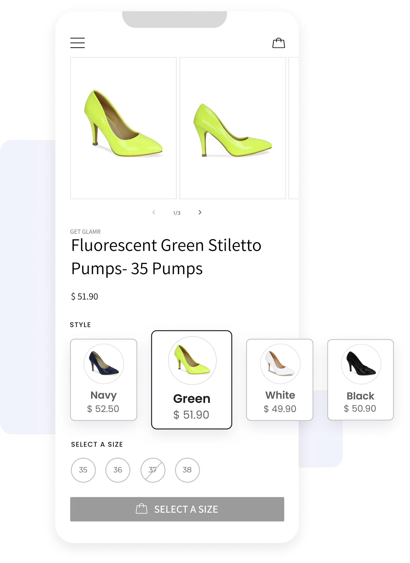Pick the Black $50.90 style
The height and width of the screenshot is (563, 410).
361,380
